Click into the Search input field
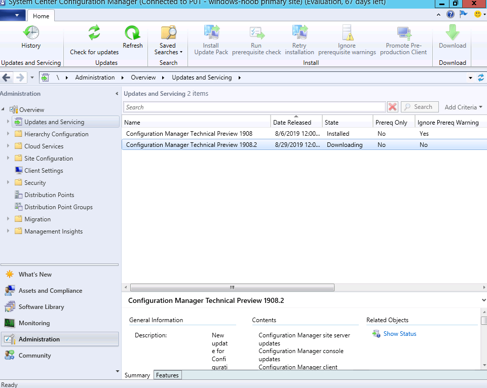 (x=254, y=107)
